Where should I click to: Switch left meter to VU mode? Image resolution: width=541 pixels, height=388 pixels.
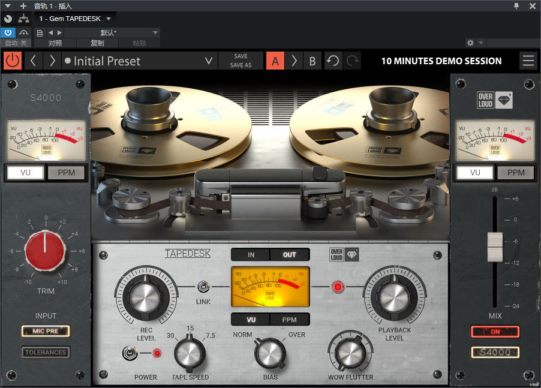(26, 173)
